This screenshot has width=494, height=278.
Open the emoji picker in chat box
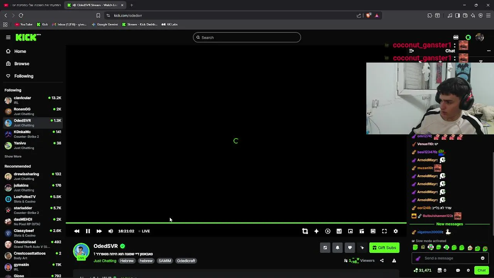click(482, 258)
